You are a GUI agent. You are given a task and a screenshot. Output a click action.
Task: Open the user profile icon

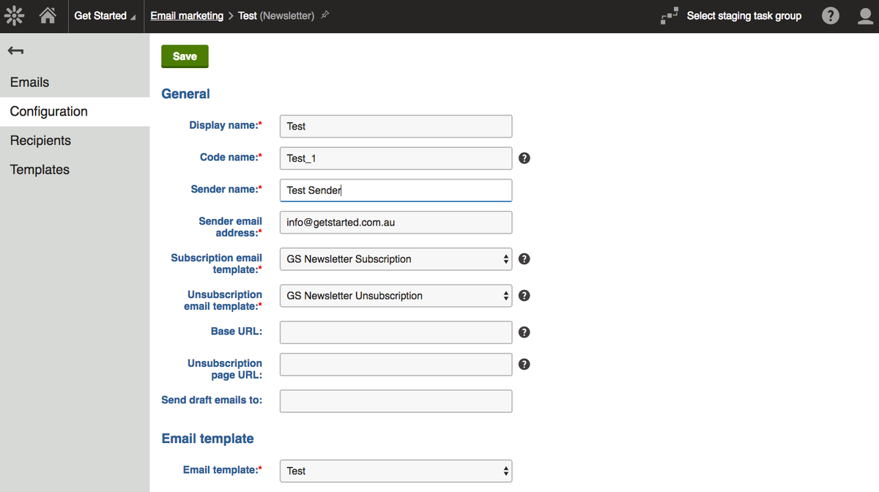865,15
